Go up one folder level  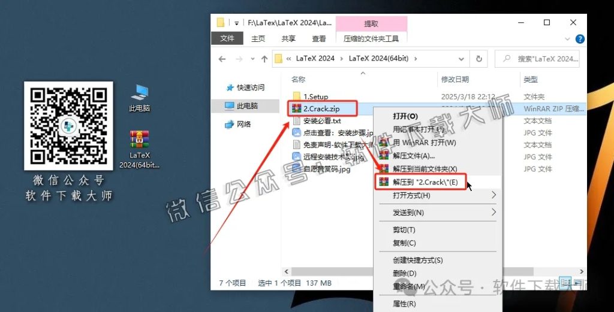click(x=264, y=59)
